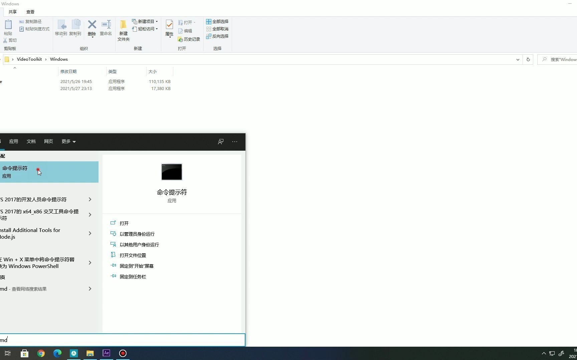Expand Install Additional Tools for Node.js result

tap(90, 233)
